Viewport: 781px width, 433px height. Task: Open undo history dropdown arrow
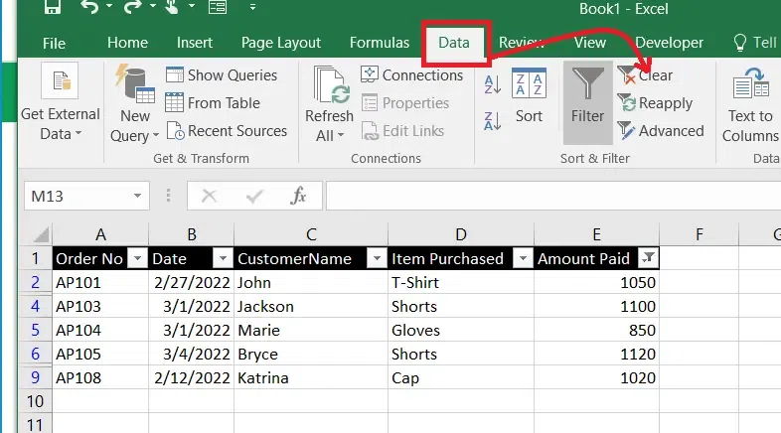click(109, 7)
